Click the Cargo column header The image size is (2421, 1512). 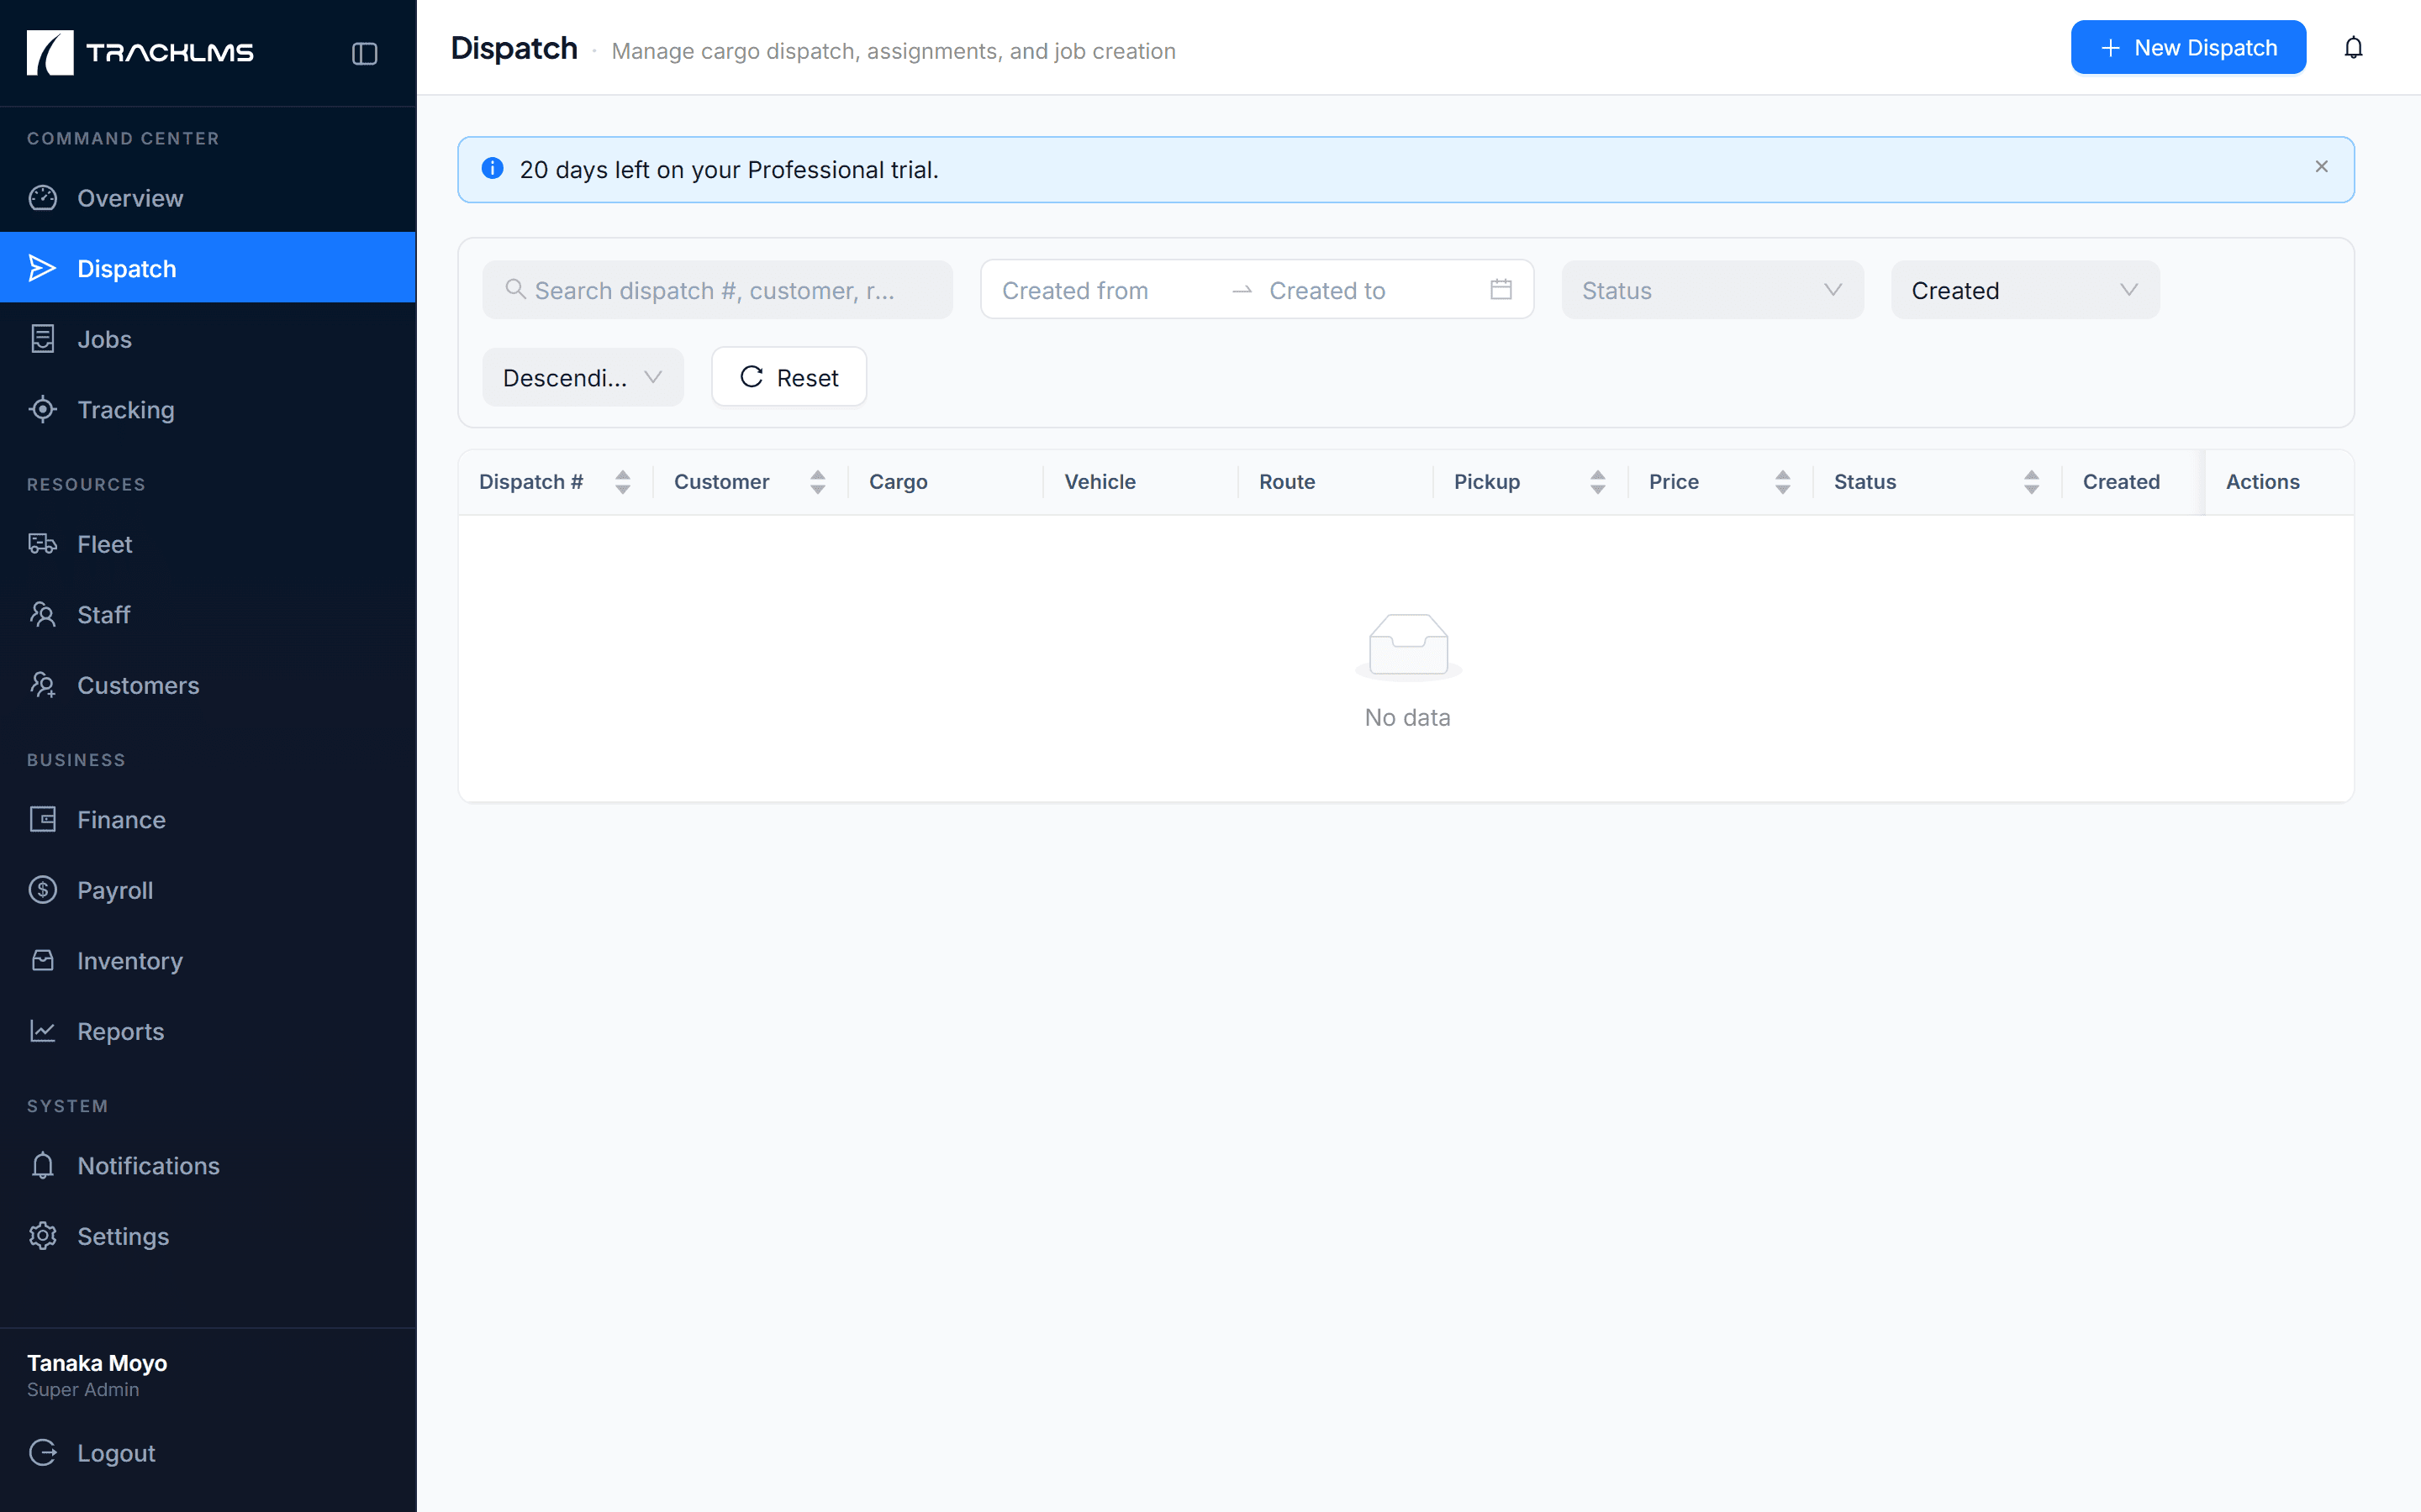click(946, 482)
